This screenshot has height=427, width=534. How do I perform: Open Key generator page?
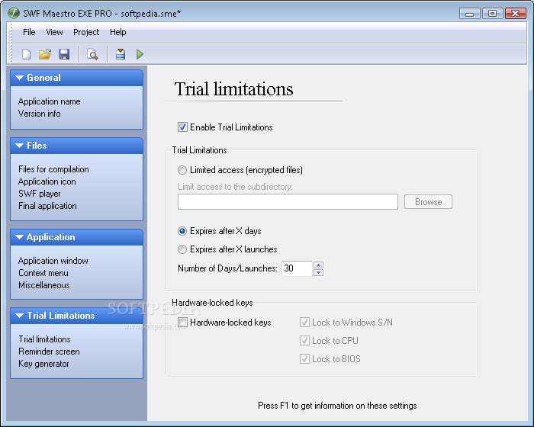tap(43, 364)
